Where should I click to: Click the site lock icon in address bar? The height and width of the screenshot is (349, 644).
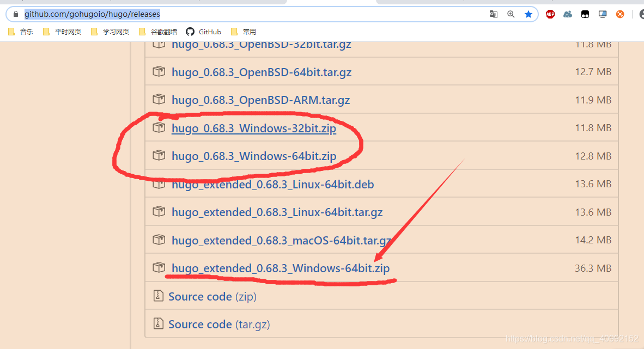(16, 14)
